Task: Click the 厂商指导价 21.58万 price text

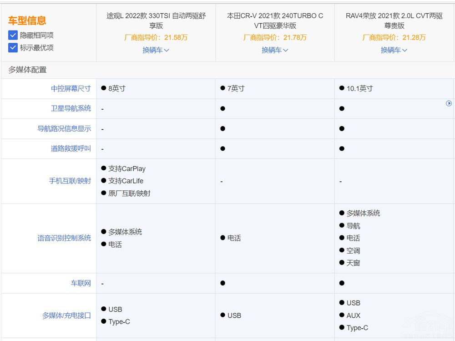Action: click(156, 37)
